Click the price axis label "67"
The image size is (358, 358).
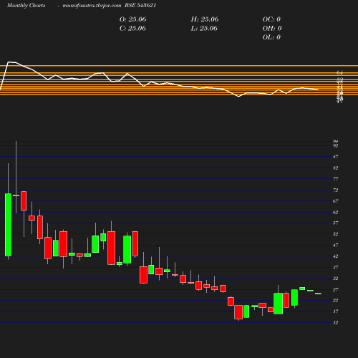click(336, 201)
